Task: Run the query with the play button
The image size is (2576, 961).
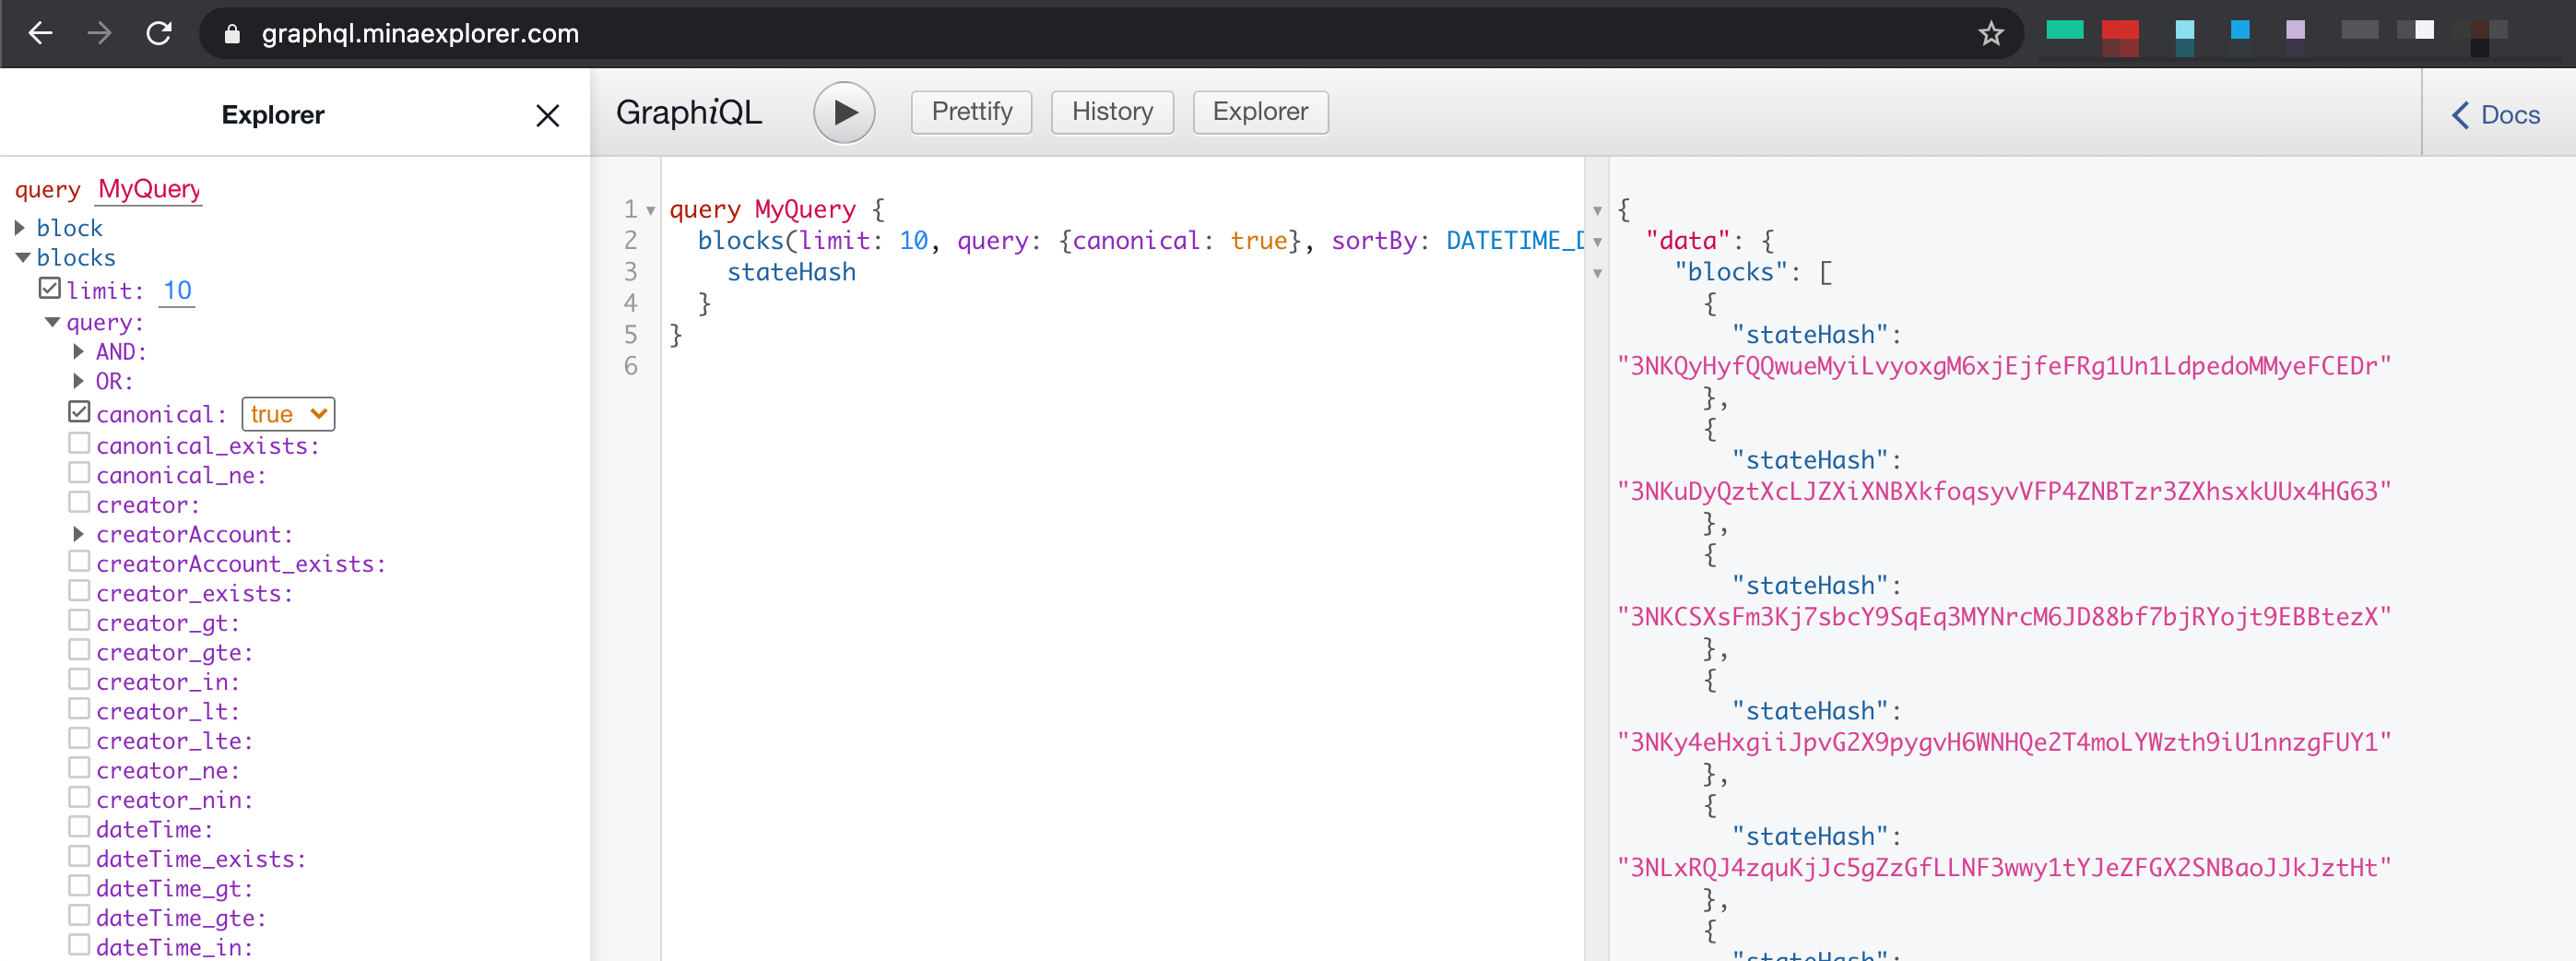Action: [844, 112]
